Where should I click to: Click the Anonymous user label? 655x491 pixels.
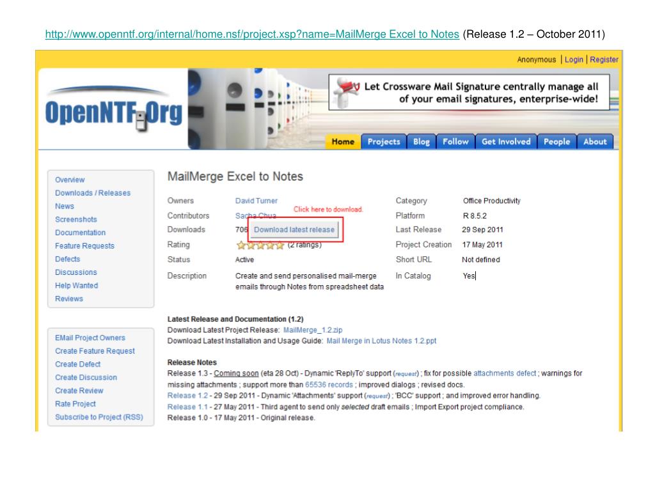537,59
